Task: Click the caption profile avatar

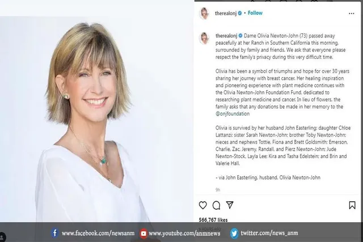Action: 204,38
